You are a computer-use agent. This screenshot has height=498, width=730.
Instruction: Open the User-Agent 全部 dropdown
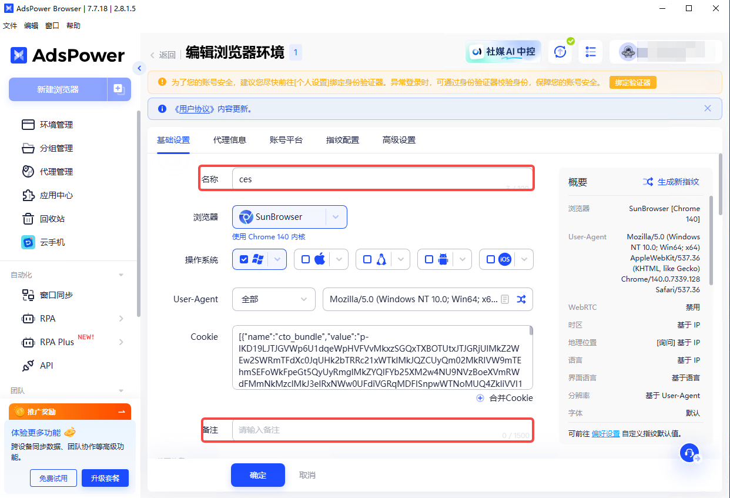click(x=274, y=299)
